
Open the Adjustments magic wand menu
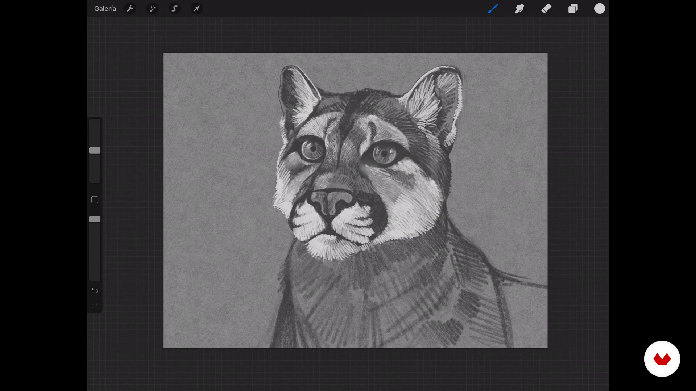point(152,9)
